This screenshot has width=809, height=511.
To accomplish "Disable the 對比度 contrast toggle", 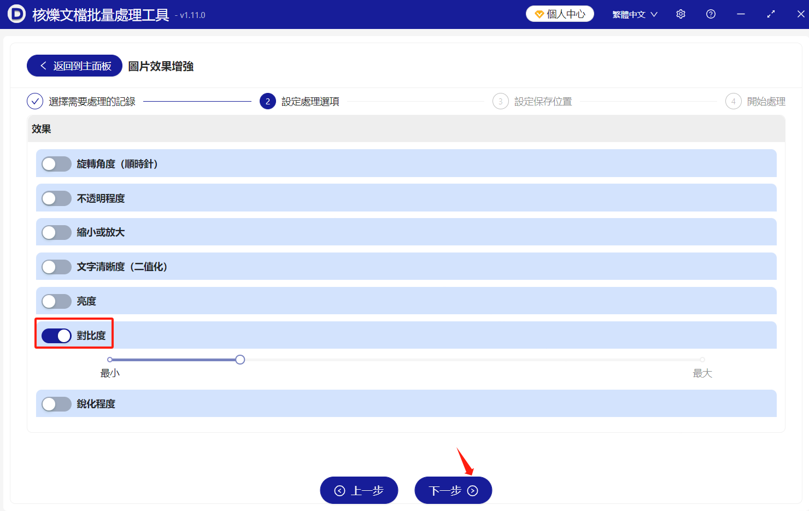I will [56, 335].
